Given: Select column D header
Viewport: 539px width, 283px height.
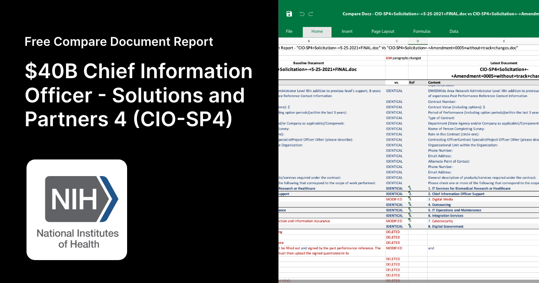Looking at the screenshot, I should tap(417, 40).
